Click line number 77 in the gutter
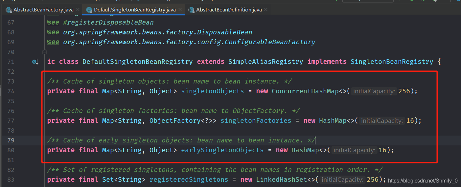This screenshot has width=461, height=187. [11, 121]
